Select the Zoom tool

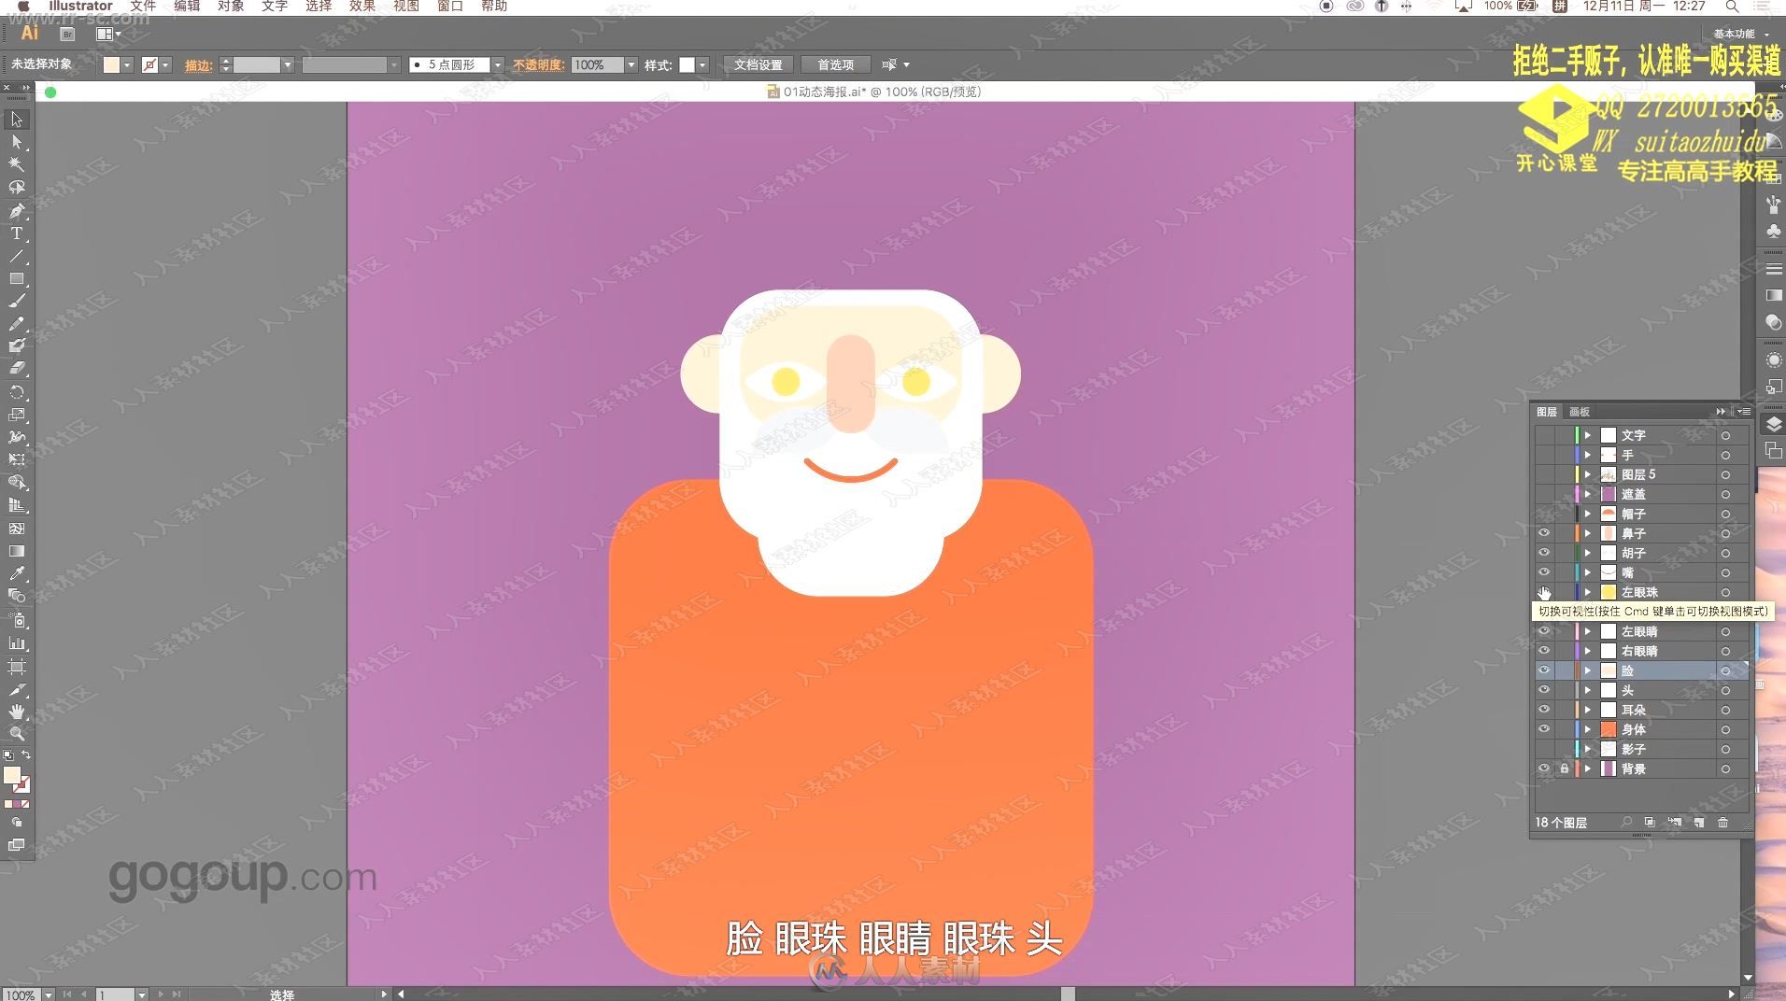pyautogui.click(x=16, y=734)
